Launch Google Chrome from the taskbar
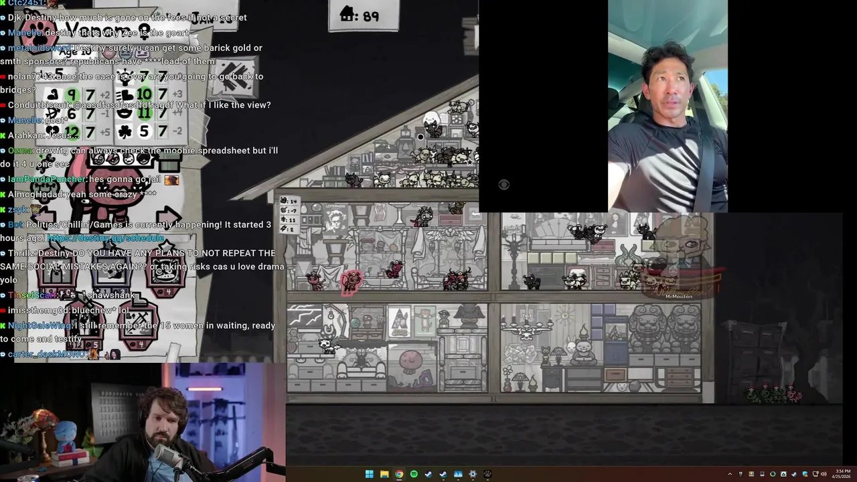Screen dimensions: 857x482 pyautogui.click(x=399, y=474)
